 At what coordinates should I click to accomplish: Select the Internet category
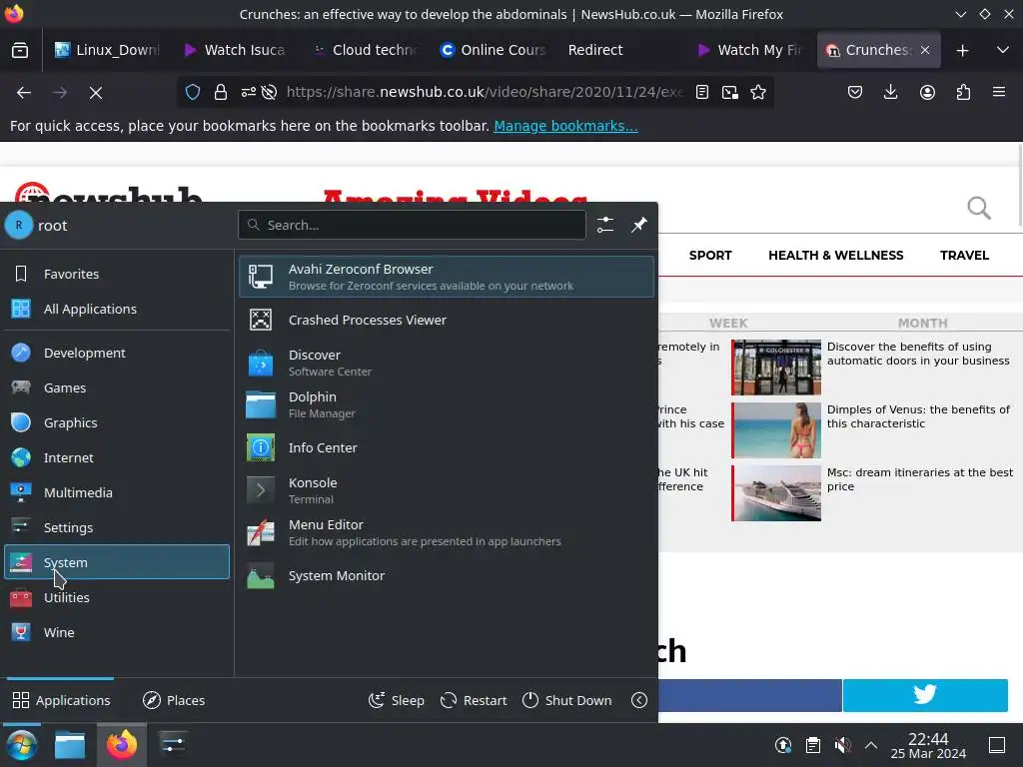point(117,457)
